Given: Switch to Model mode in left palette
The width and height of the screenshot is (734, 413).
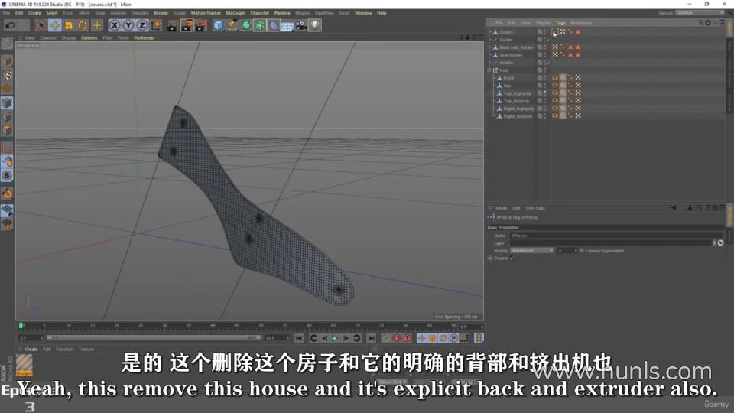Looking at the screenshot, I should (7, 61).
